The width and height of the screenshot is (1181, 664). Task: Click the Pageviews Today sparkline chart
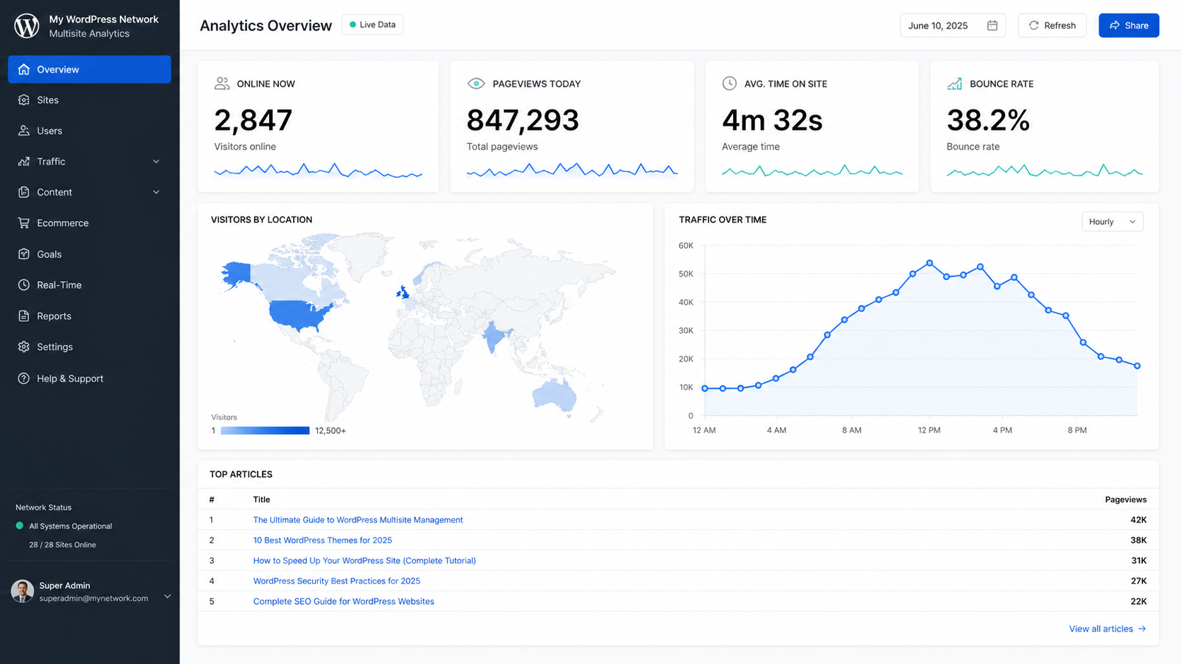(x=572, y=169)
